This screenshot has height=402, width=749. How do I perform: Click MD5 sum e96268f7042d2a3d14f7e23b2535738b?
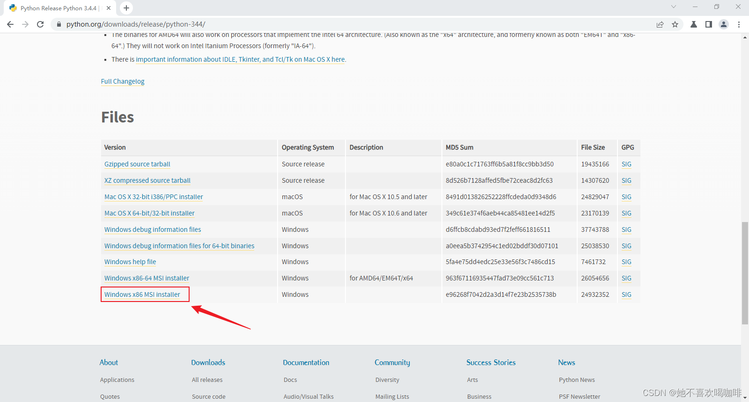(501, 294)
